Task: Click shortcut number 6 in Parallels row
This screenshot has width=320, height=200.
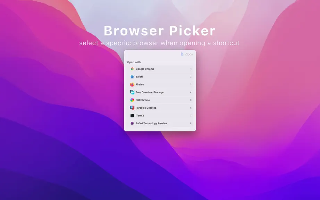Action: (x=191, y=108)
